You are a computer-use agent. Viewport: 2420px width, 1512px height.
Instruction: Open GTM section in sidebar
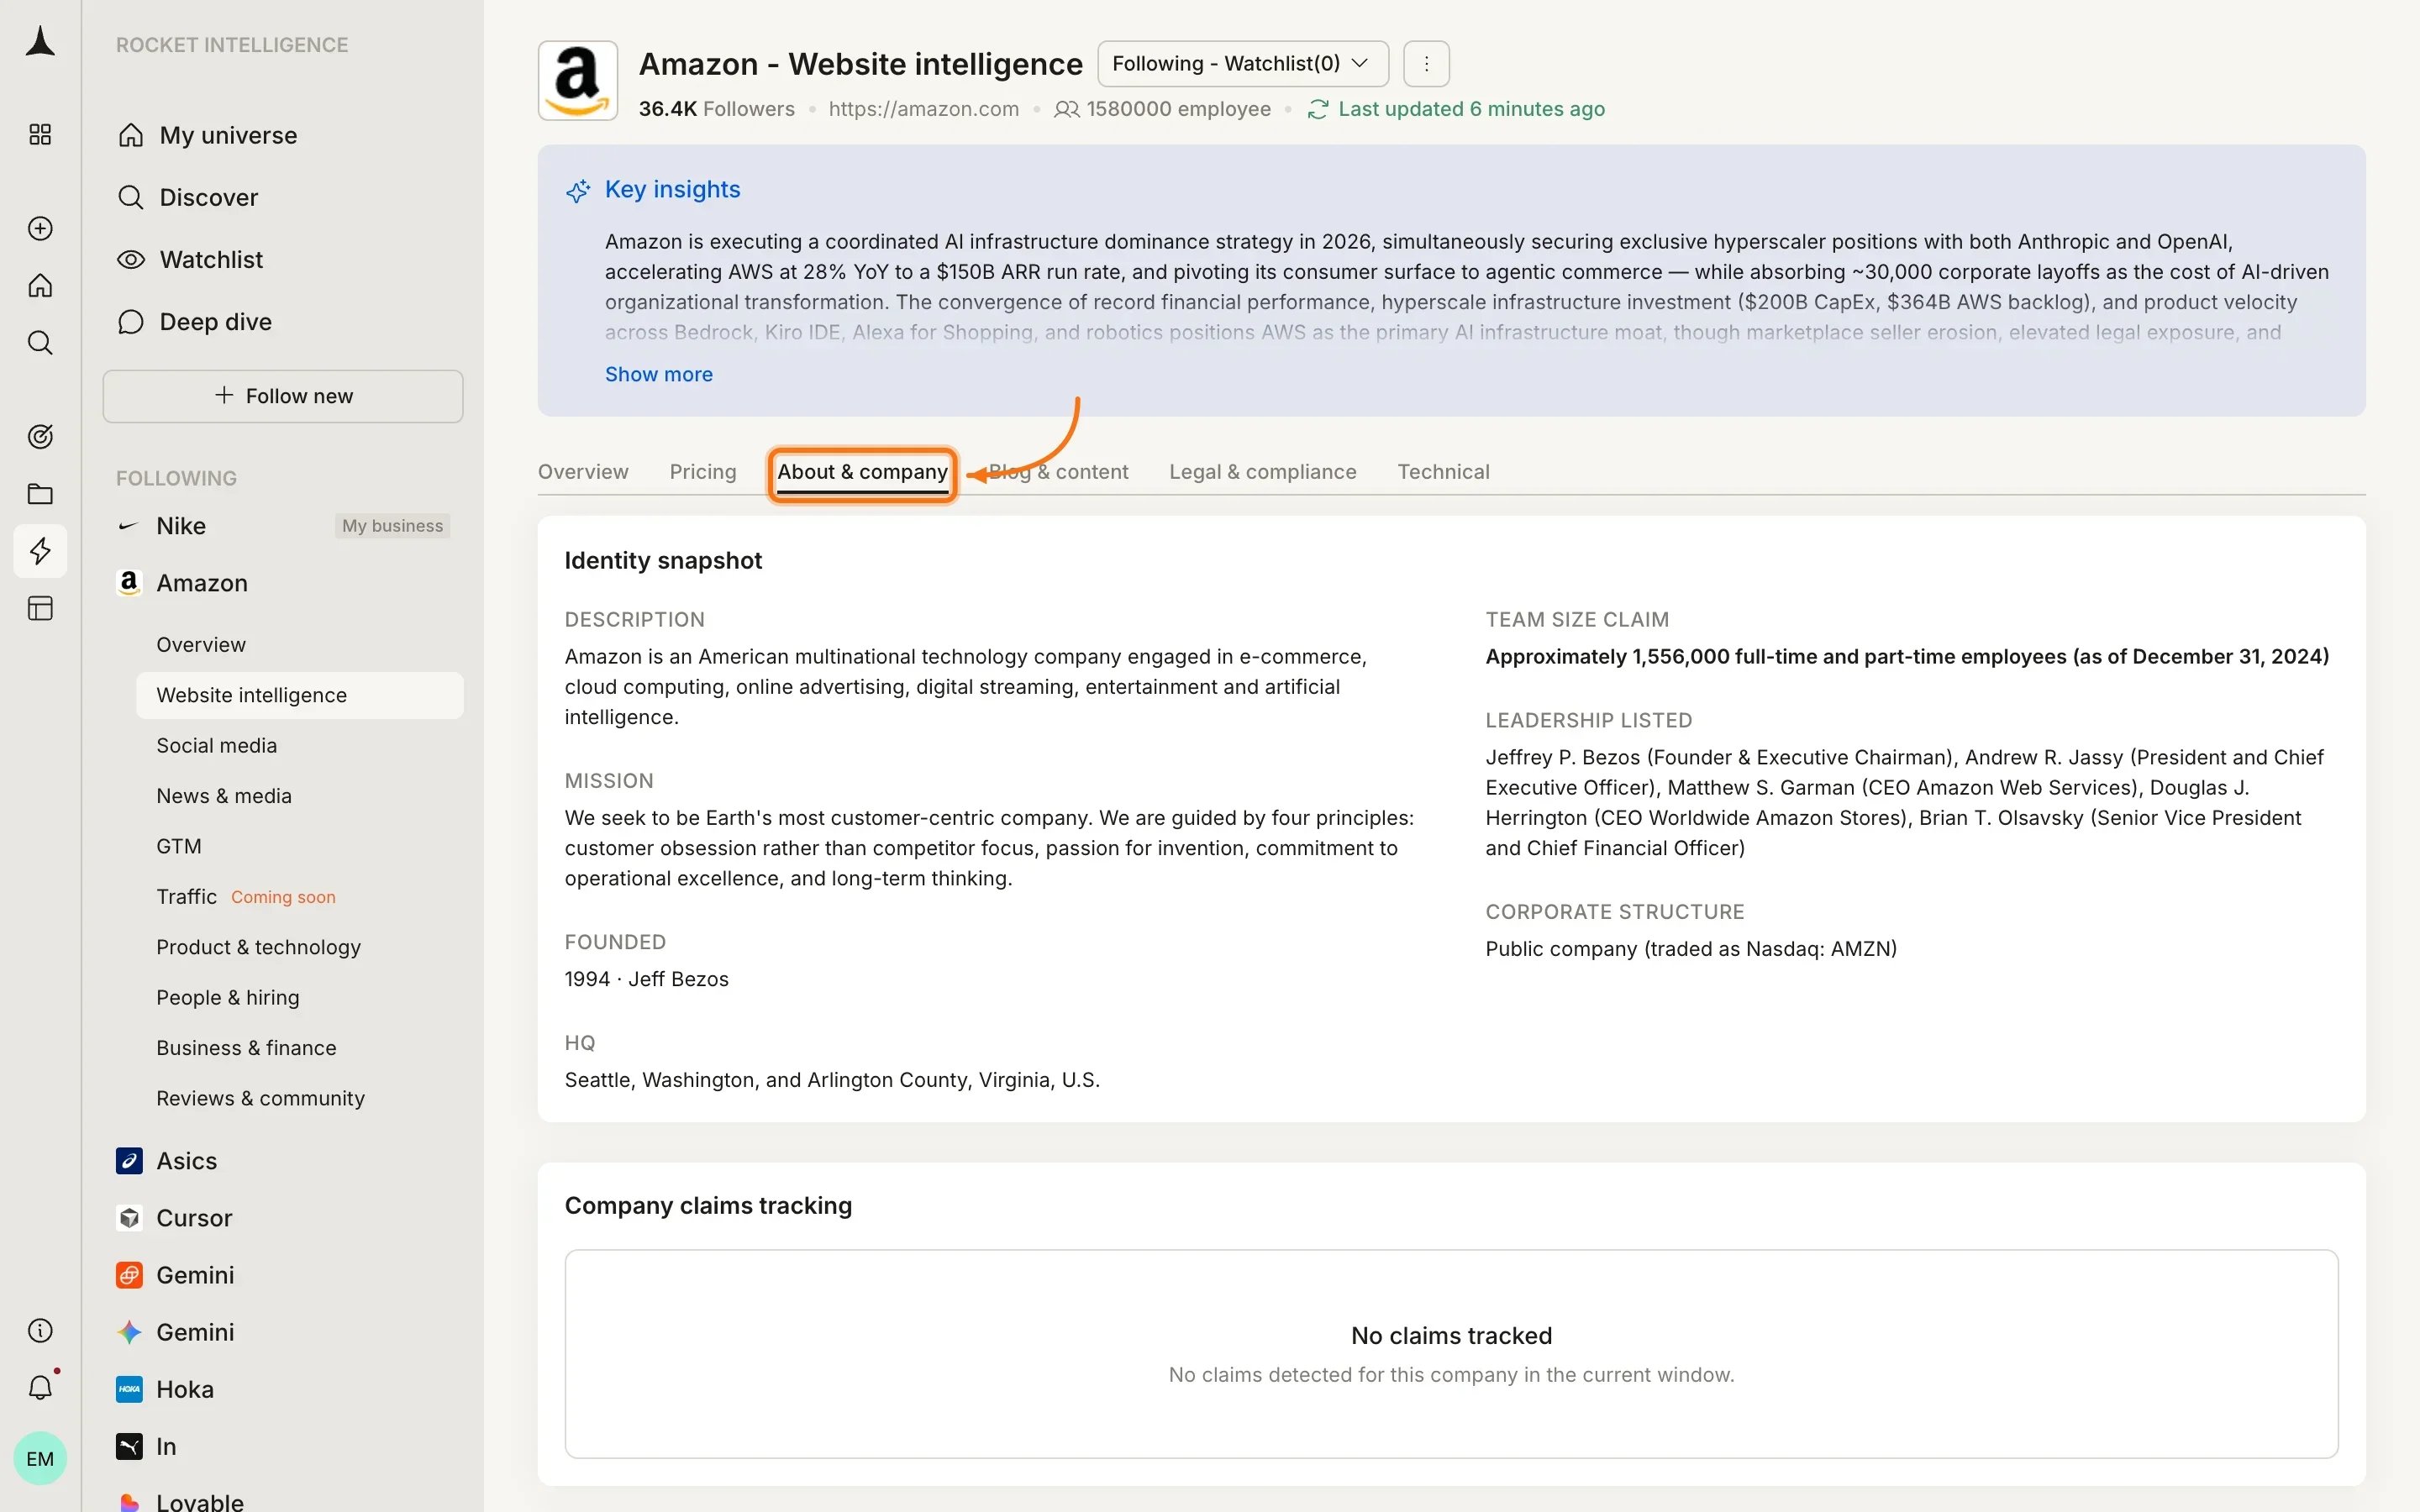[179, 846]
